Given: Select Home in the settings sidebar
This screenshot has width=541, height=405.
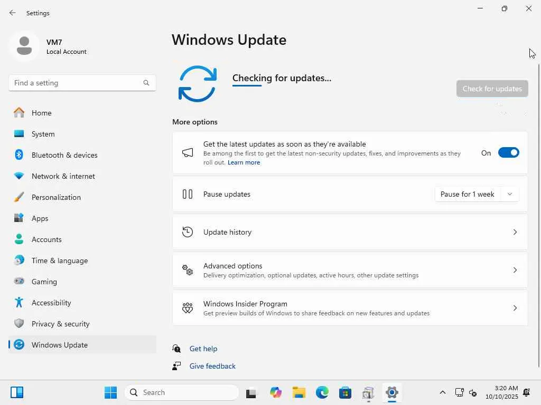Looking at the screenshot, I should (82, 113).
